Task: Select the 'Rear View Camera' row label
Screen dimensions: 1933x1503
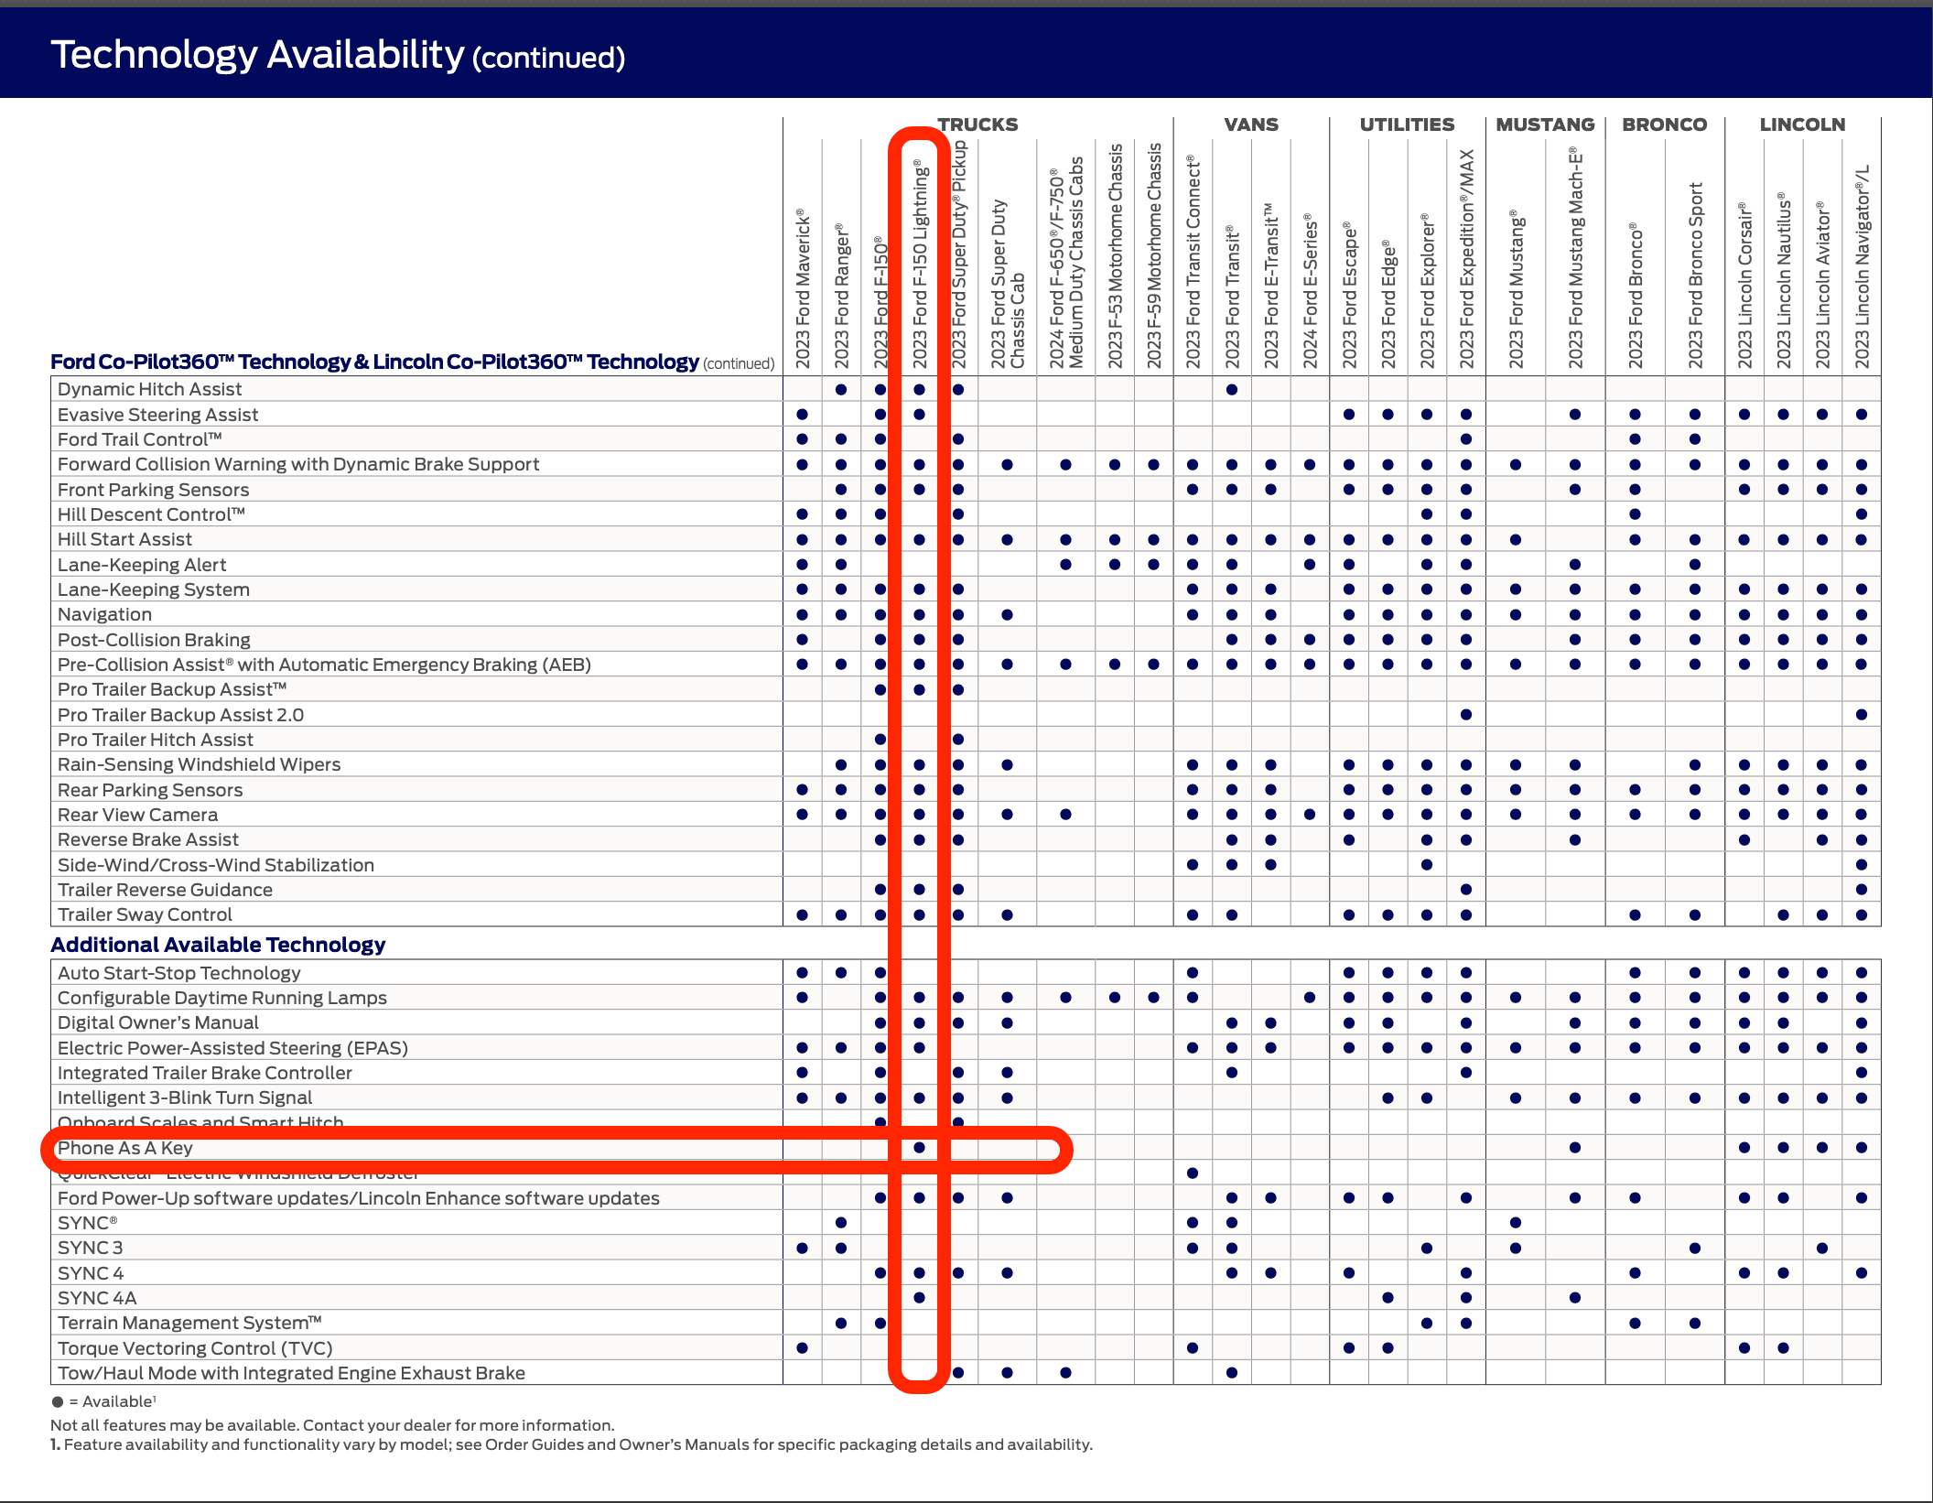Action: [x=137, y=815]
